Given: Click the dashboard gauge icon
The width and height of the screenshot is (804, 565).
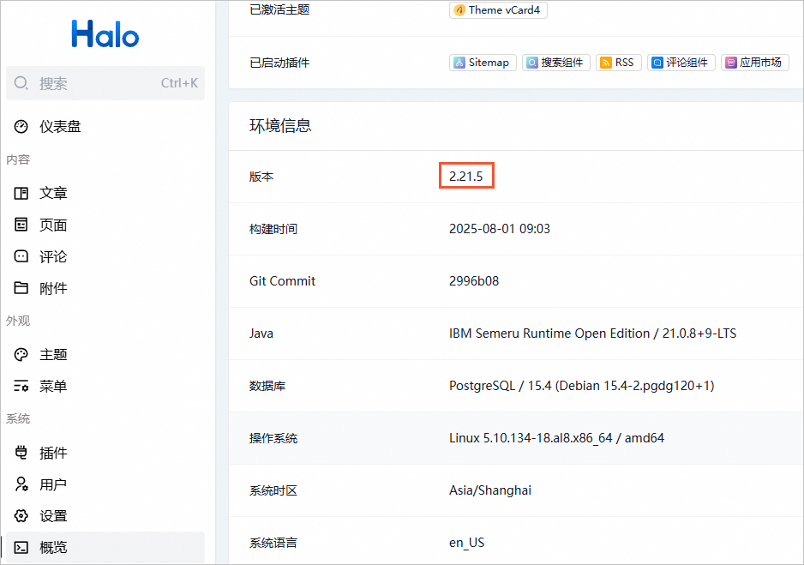Looking at the screenshot, I should click(x=21, y=127).
